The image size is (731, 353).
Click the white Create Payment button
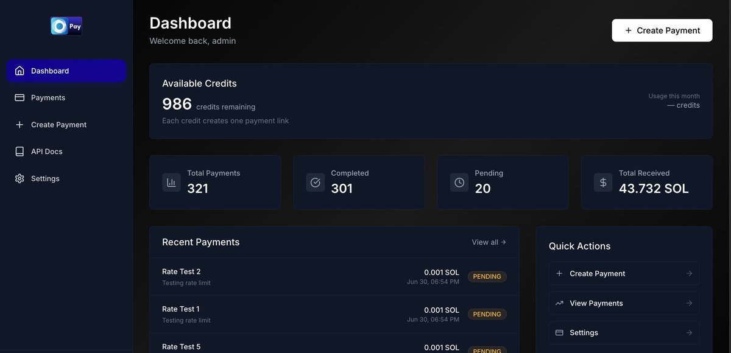pos(662,30)
